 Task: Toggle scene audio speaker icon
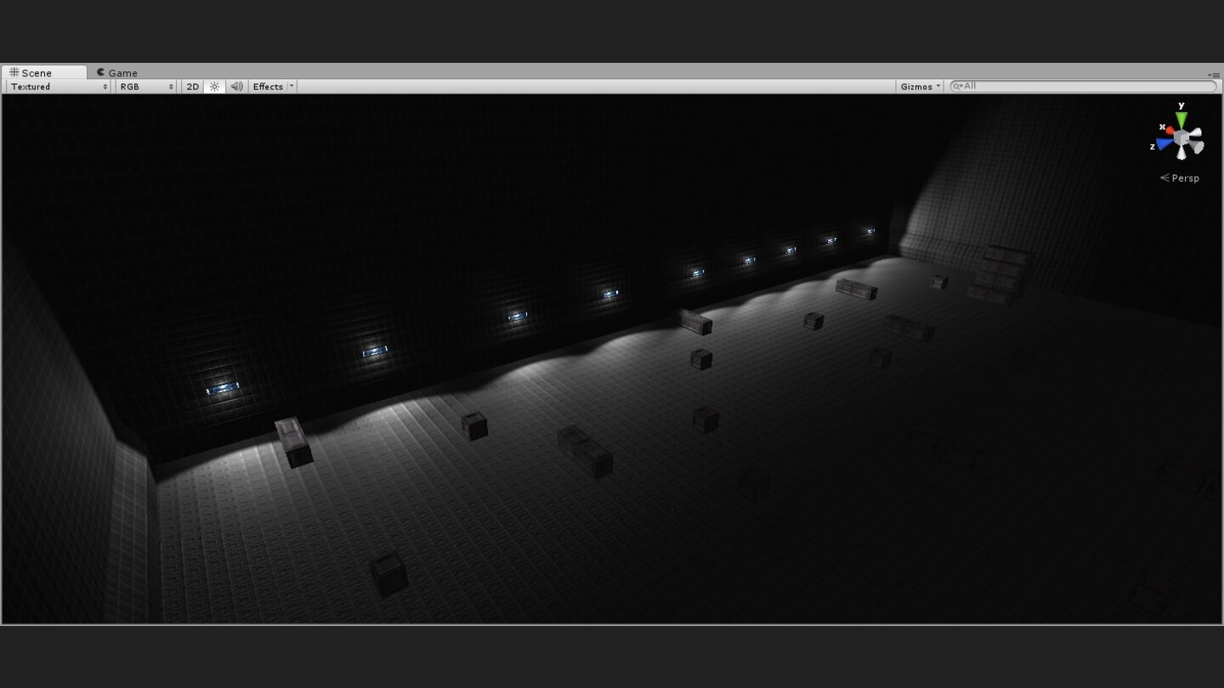pyautogui.click(x=236, y=87)
